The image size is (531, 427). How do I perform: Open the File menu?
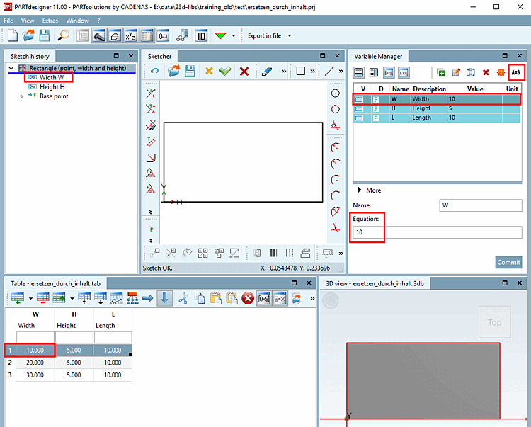coord(8,21)
